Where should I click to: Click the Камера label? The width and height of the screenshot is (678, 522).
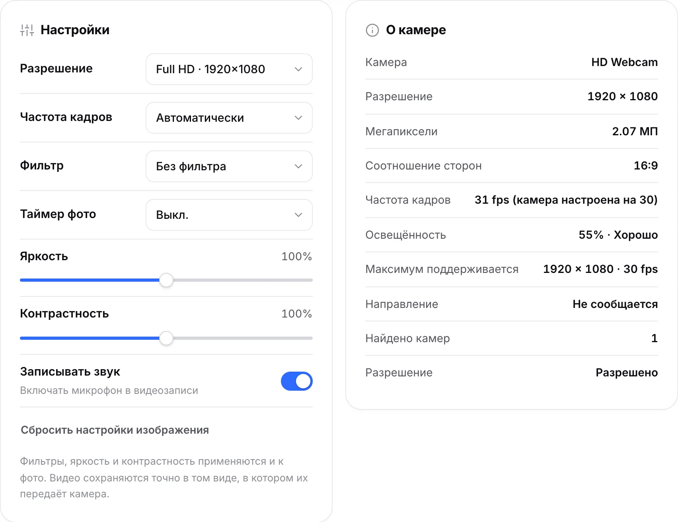tap(386, 62)
